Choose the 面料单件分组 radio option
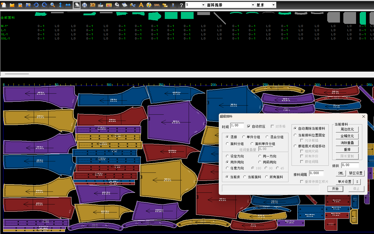Viewport: 374px width, 234px height. point(252,144)
